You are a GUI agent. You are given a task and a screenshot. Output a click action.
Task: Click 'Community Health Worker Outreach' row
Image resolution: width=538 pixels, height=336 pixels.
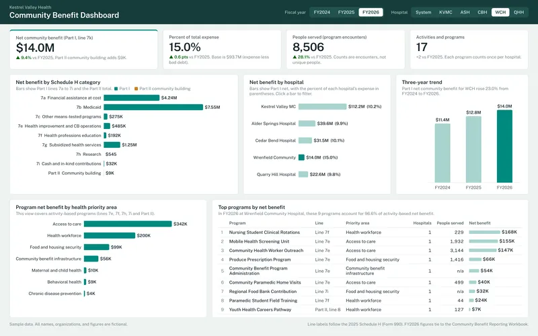point(370,251)
